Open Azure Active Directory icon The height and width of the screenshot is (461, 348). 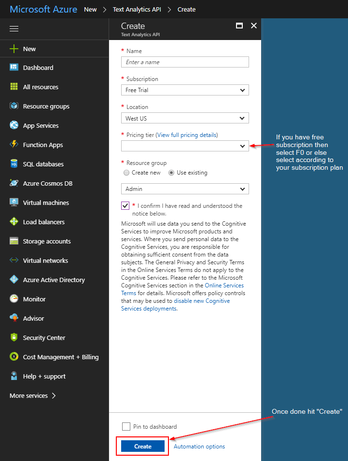14,280
